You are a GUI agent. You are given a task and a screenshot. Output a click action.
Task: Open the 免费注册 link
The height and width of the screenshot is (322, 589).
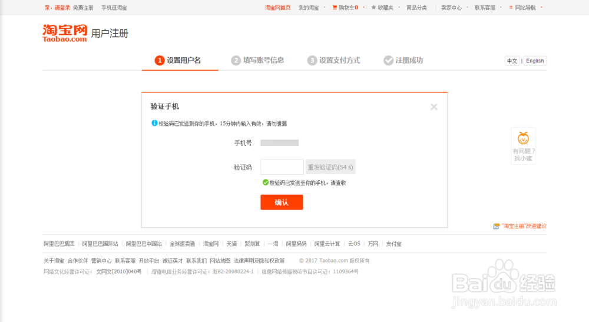click(83, 8)
